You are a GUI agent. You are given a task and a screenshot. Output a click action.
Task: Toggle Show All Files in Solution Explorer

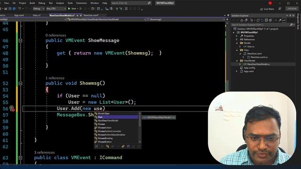(x=270, y=20)
